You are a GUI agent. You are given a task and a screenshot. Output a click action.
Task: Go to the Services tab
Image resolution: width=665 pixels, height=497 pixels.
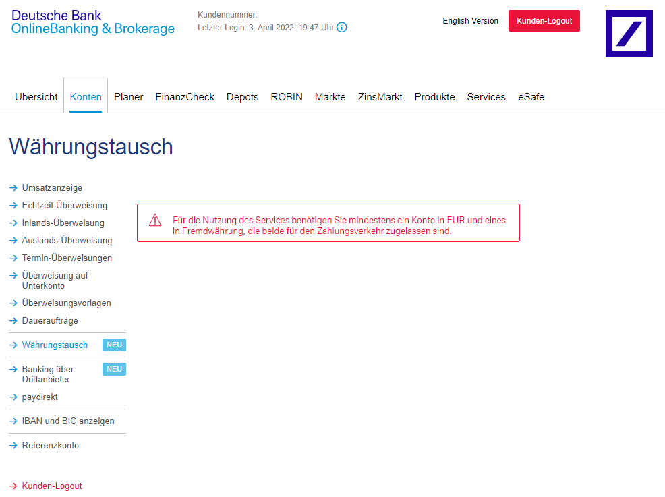click(x=486, y=97)
